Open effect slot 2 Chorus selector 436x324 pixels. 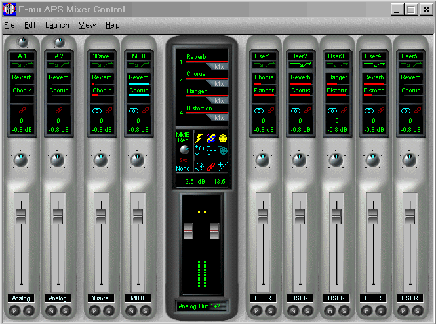196,74
